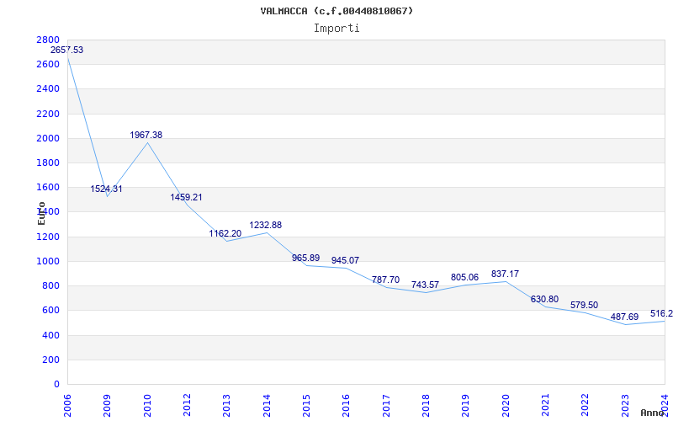
Task: Click the 400 y-axis tick label
Action: point(50,335)
